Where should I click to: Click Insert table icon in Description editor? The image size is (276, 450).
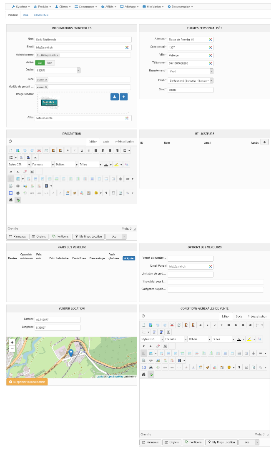18,179
